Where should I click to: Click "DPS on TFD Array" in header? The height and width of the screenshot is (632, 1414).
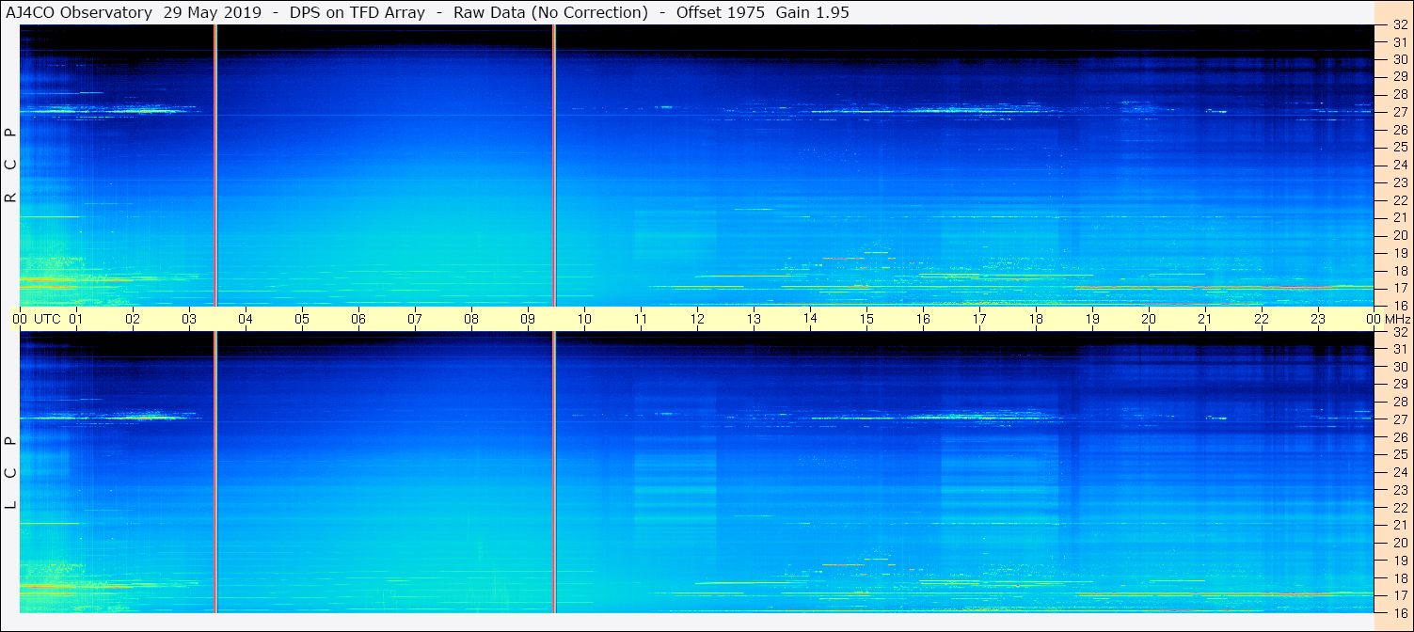point(357,12)
